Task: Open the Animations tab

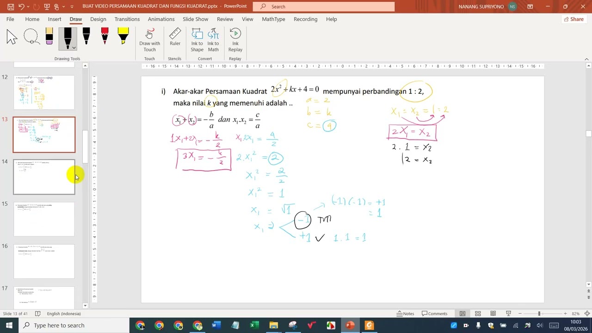Action: point(161,19)
